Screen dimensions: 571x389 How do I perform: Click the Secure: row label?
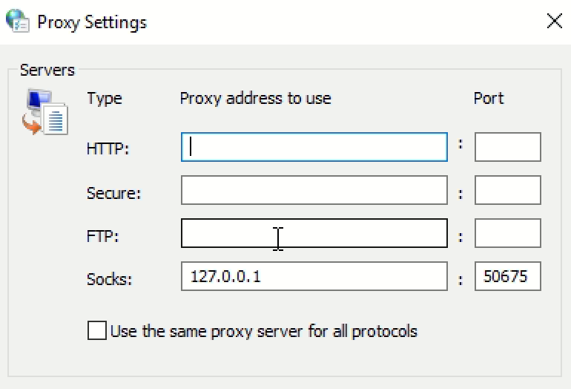click(x=113, y=193)
